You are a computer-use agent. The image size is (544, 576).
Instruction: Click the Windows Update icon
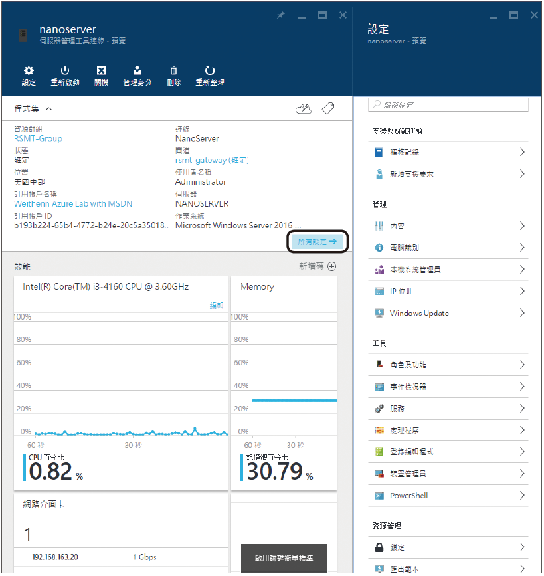(379, 313)
